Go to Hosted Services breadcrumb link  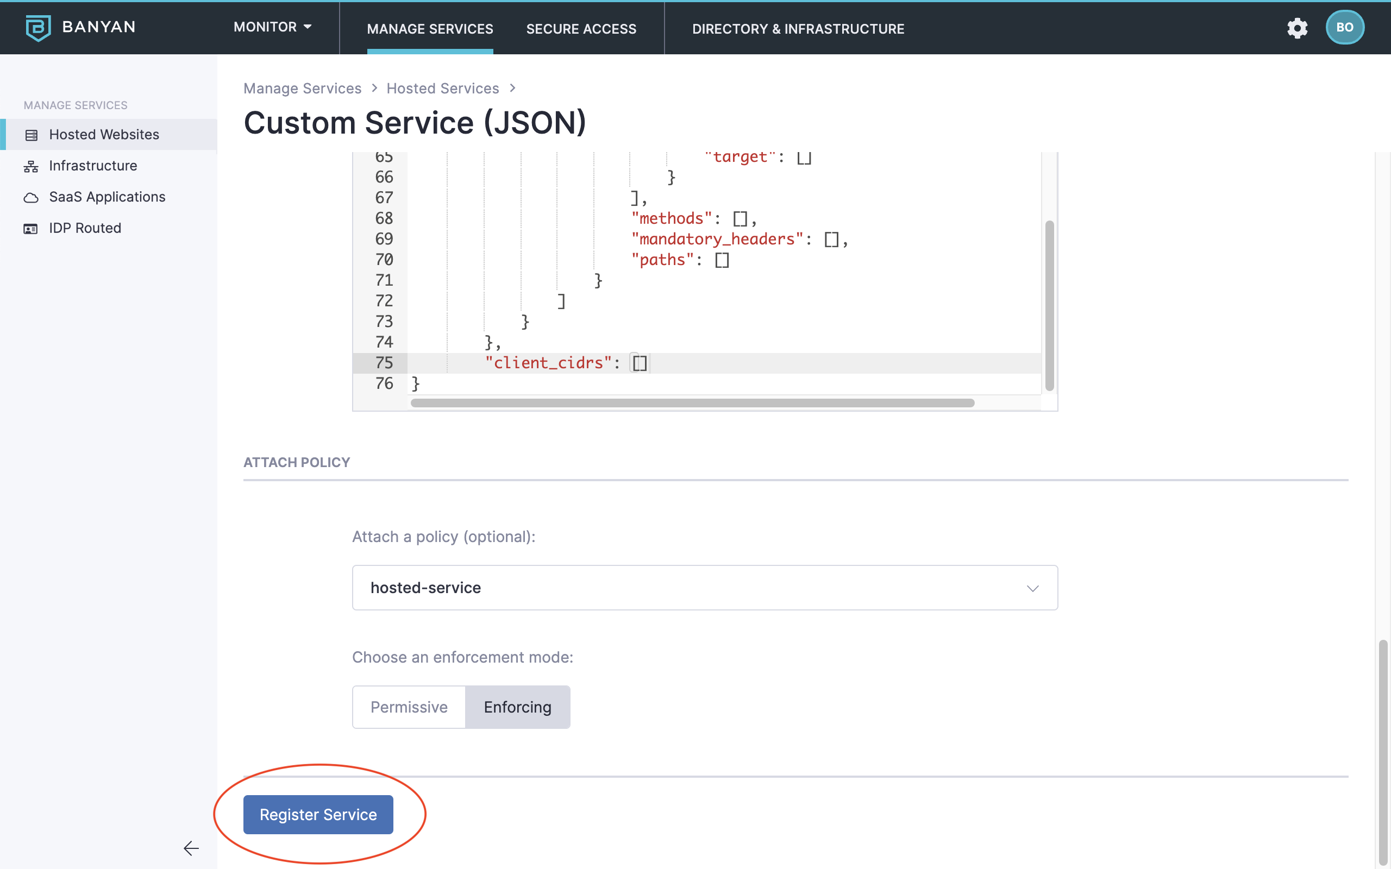(443, 89)
